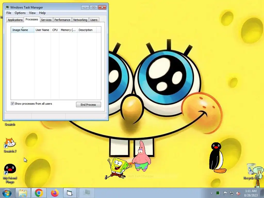Screen dimensions: 264x198
Task: Show hidden system tray icons
Action: point(211,193)
